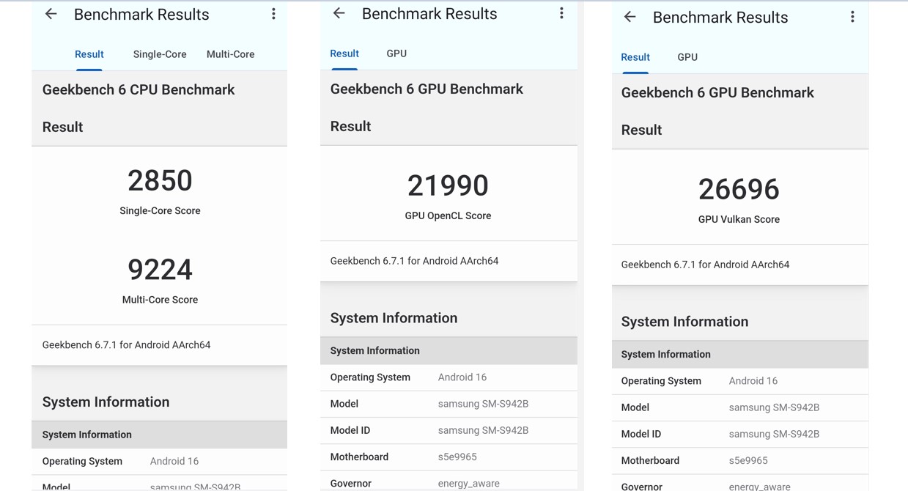Open GPU tab in OpenCL screen

click(x=396, y=53)
